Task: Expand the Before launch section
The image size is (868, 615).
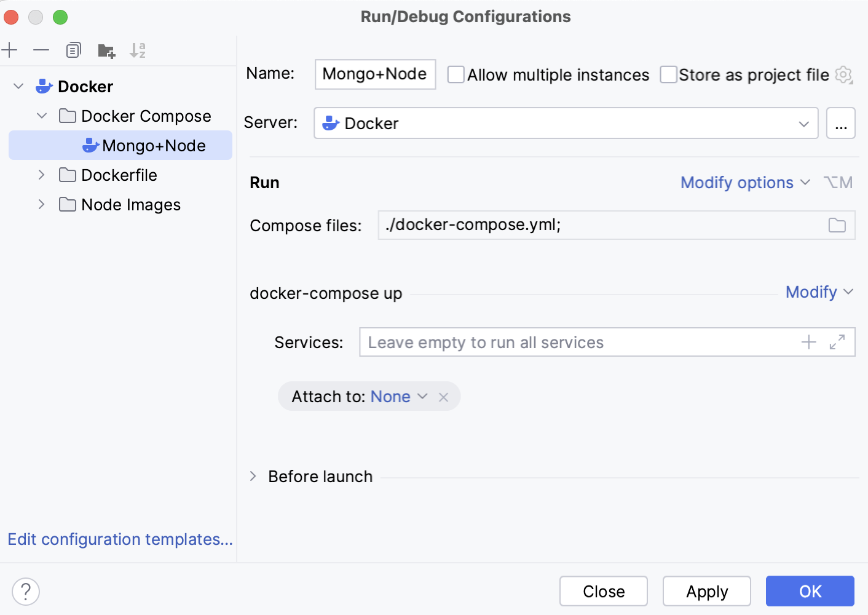Action: (x=252, y=476)
